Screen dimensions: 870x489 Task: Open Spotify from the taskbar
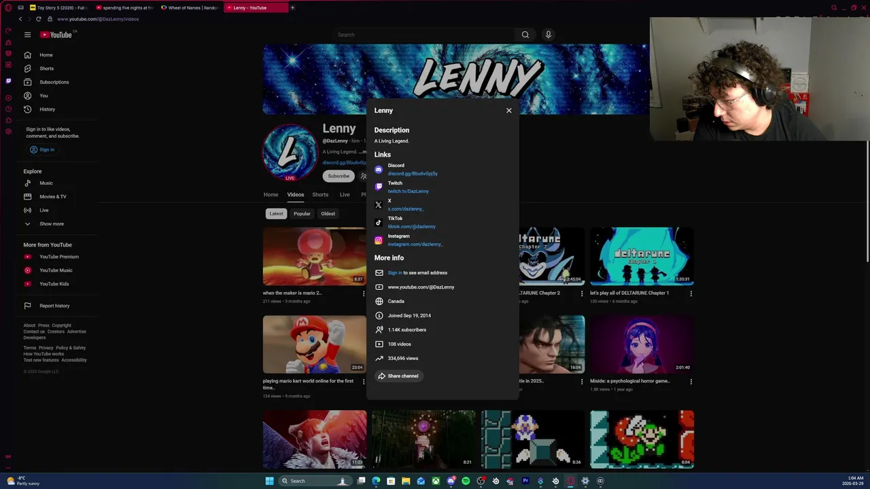(466, 481)
